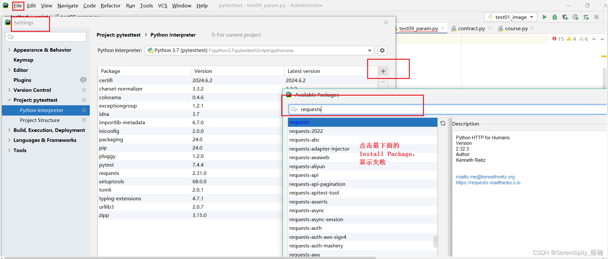Close the course.py editor tab
The width and height of the screenshot is (608, 259).
click(532, 28)
